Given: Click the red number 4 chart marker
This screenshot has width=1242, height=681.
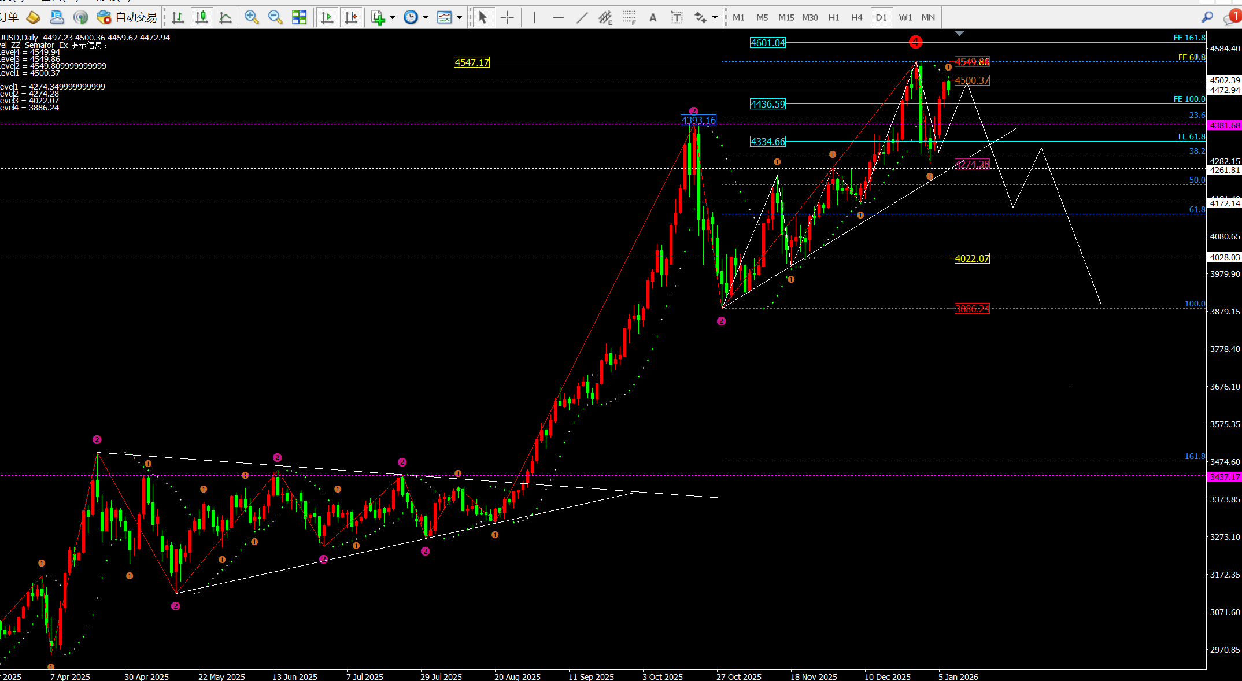Looking at the screenshot, I should (x=915, y=42).
